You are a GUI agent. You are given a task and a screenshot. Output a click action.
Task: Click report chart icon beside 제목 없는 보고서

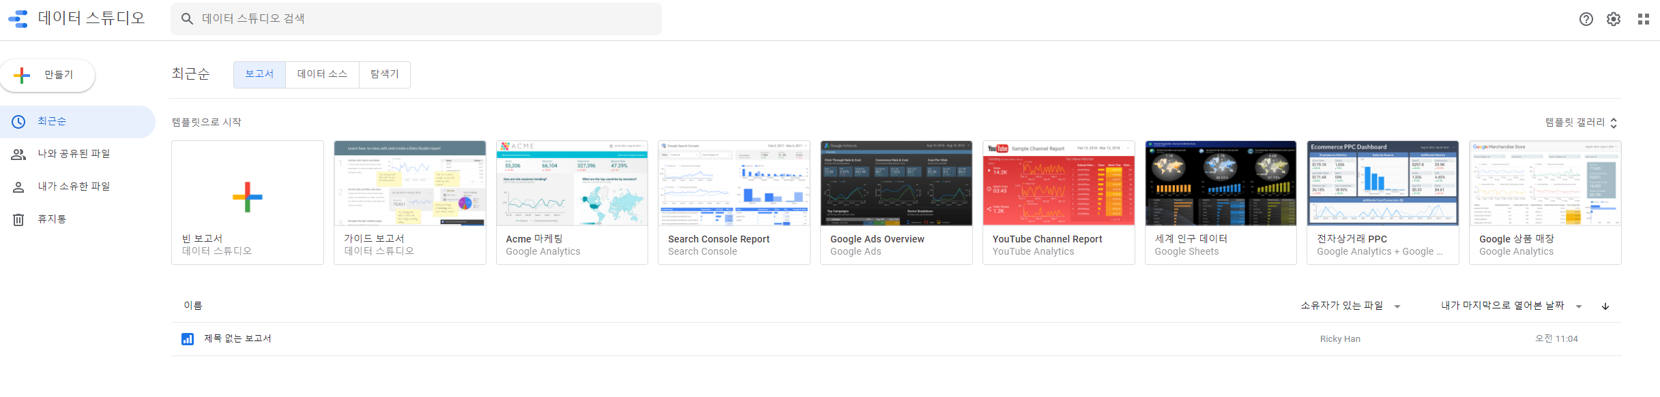[x=188, y=339]
